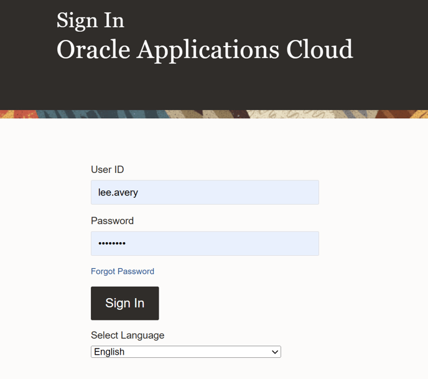Focus the Password input field
Viewport: 428px width, 379px height.
pos(205,243)
